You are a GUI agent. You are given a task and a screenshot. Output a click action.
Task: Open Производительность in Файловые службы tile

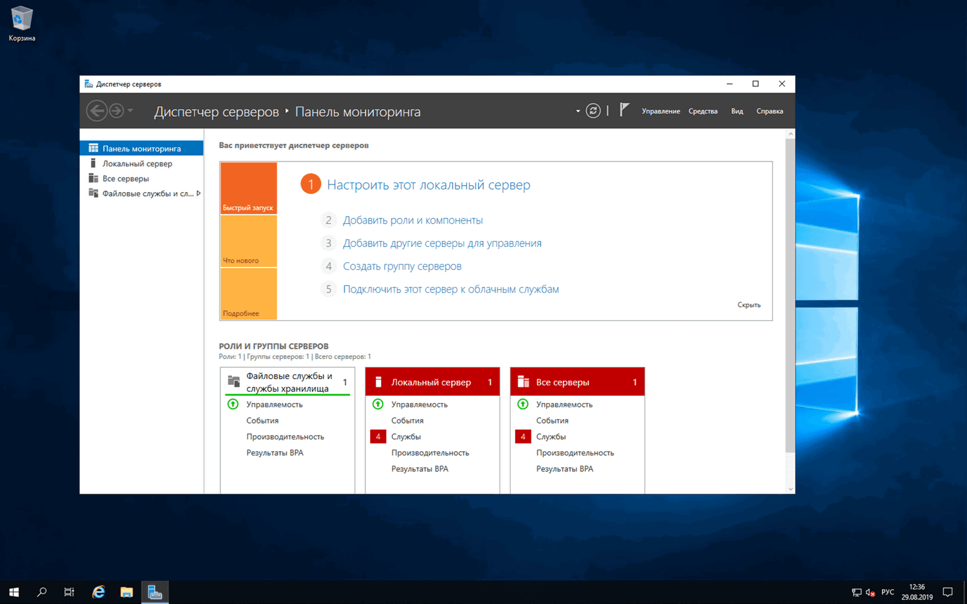285,436
